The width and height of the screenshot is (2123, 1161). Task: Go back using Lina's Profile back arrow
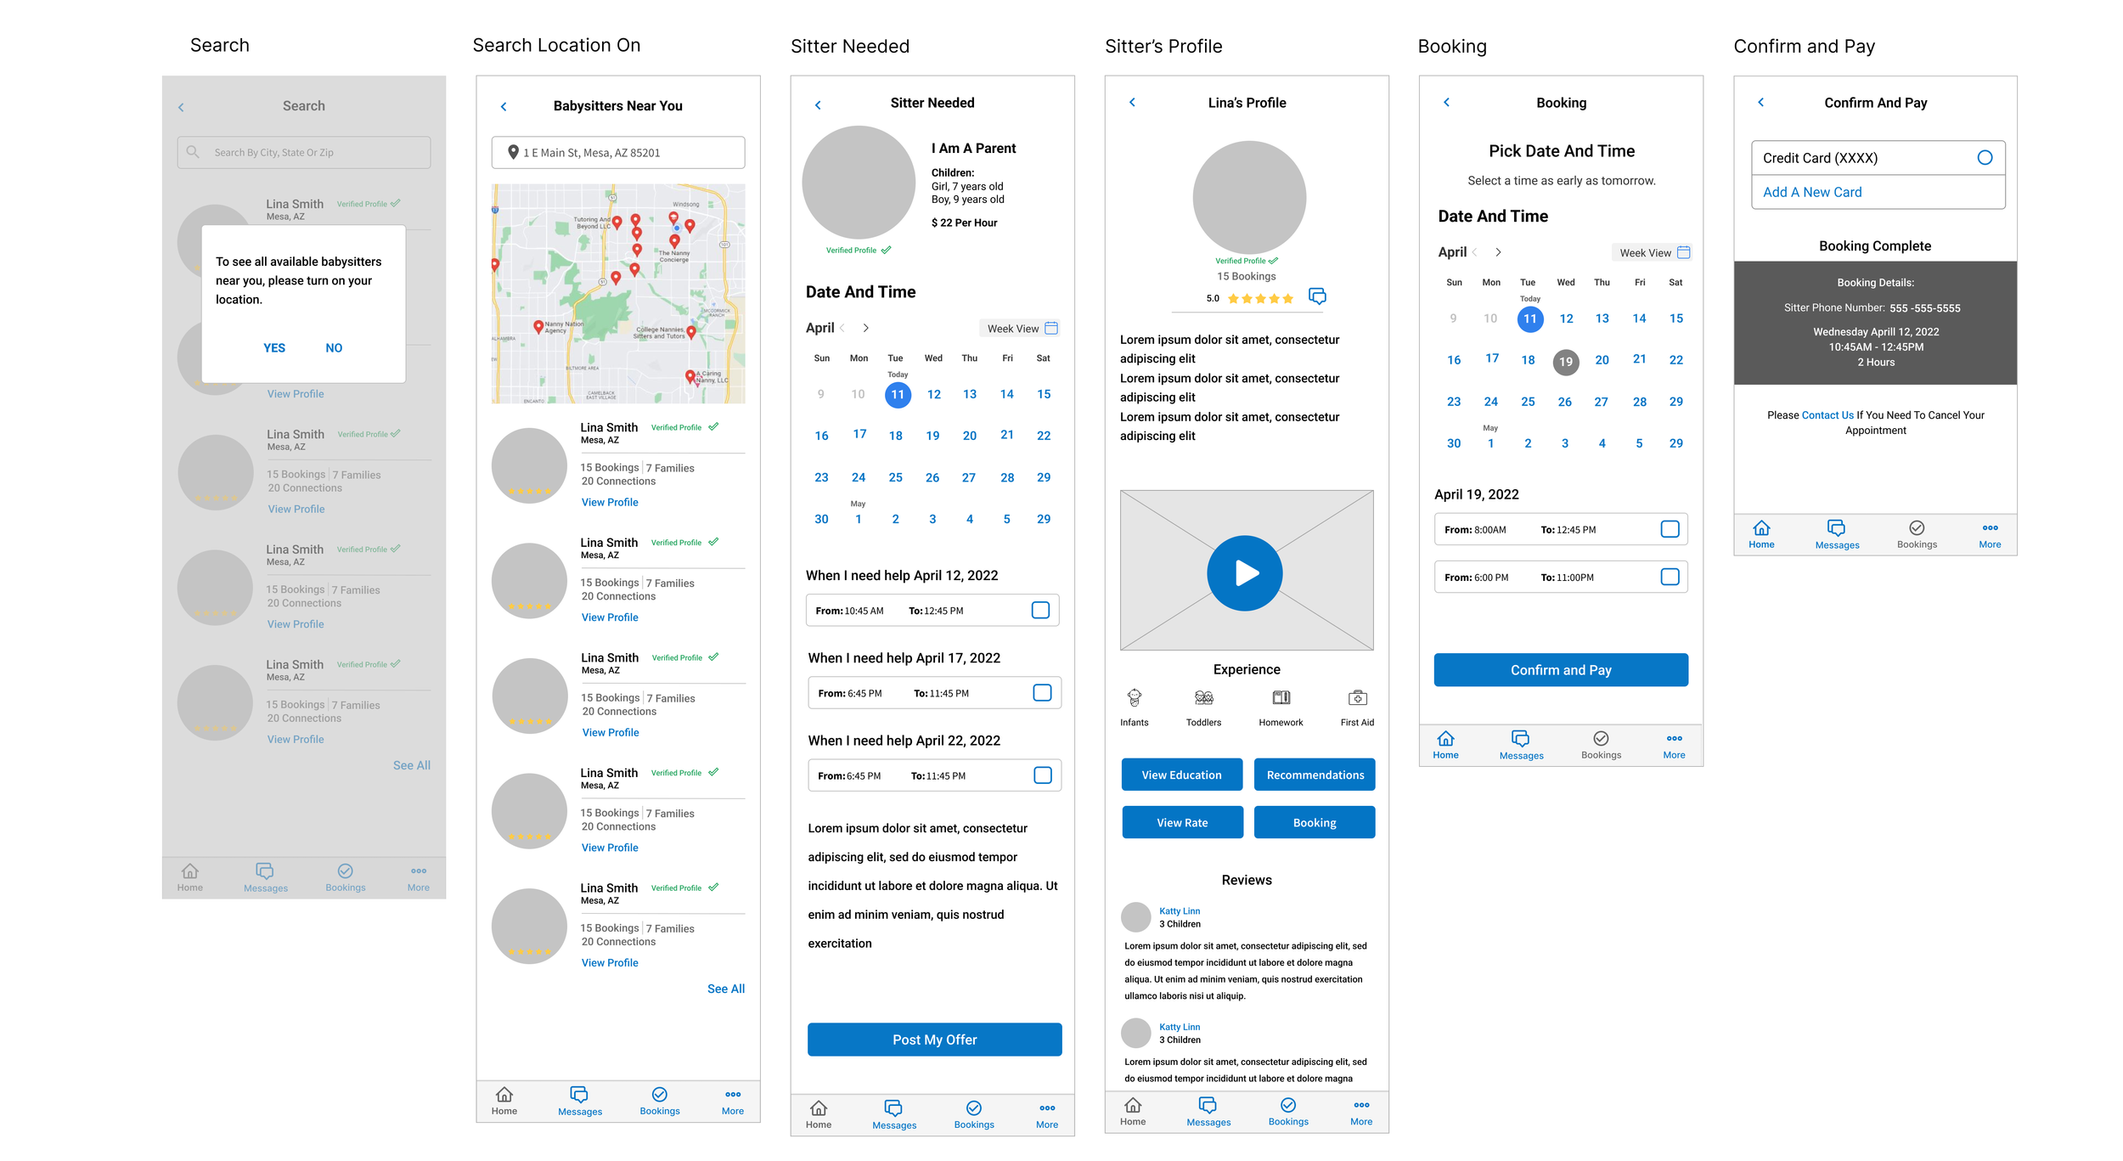coord(1132,103)
